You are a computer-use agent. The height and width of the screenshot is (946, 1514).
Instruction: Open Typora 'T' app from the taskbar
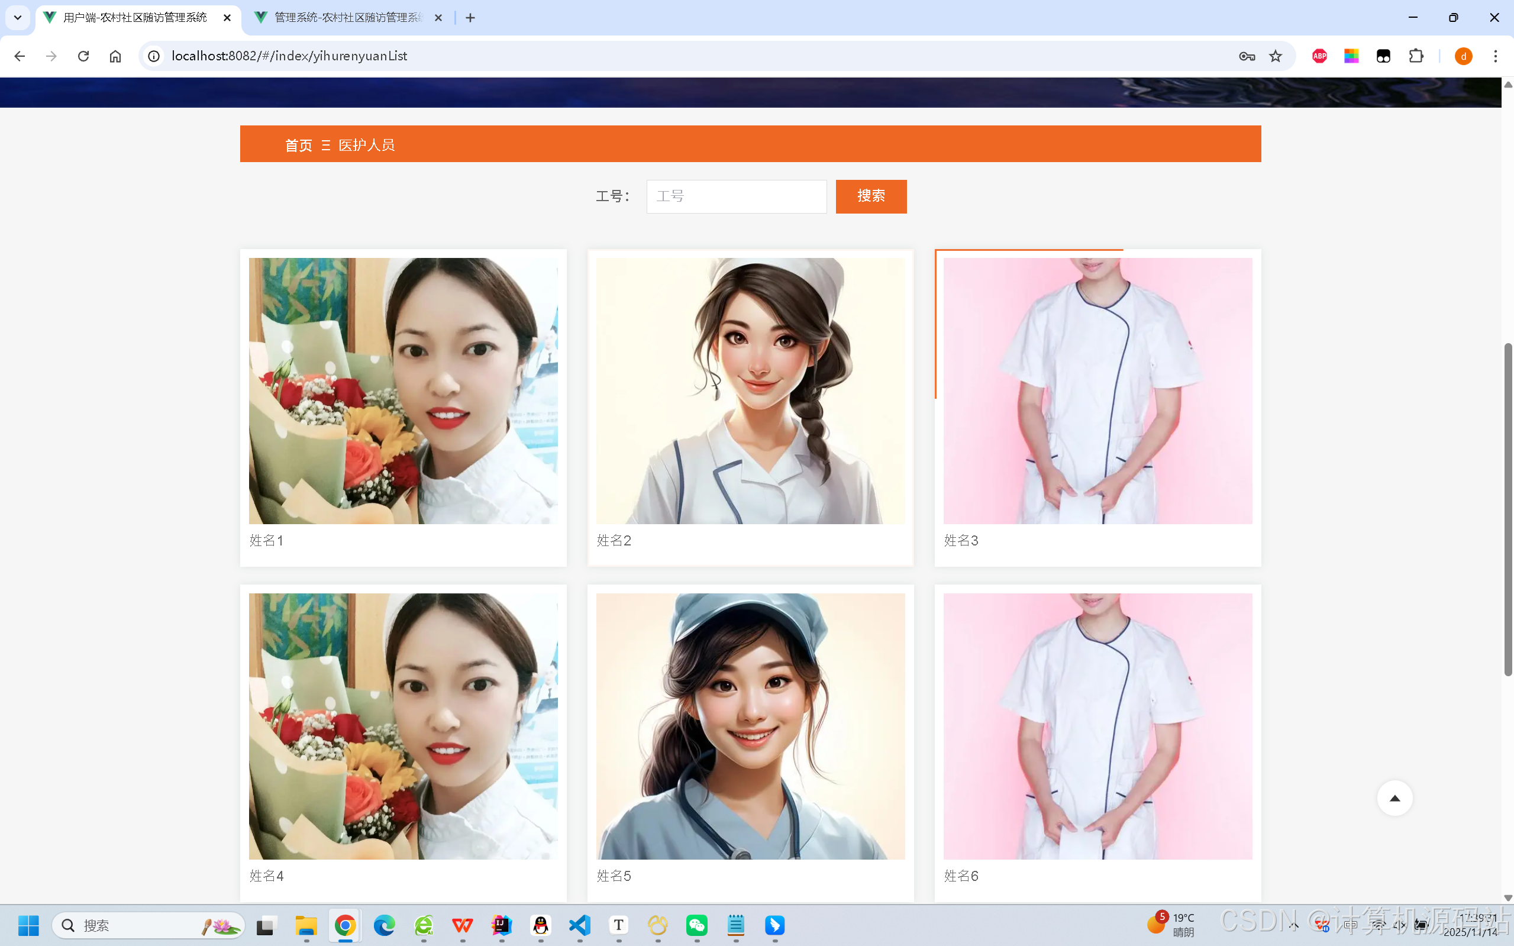click(x=619, y=925)
